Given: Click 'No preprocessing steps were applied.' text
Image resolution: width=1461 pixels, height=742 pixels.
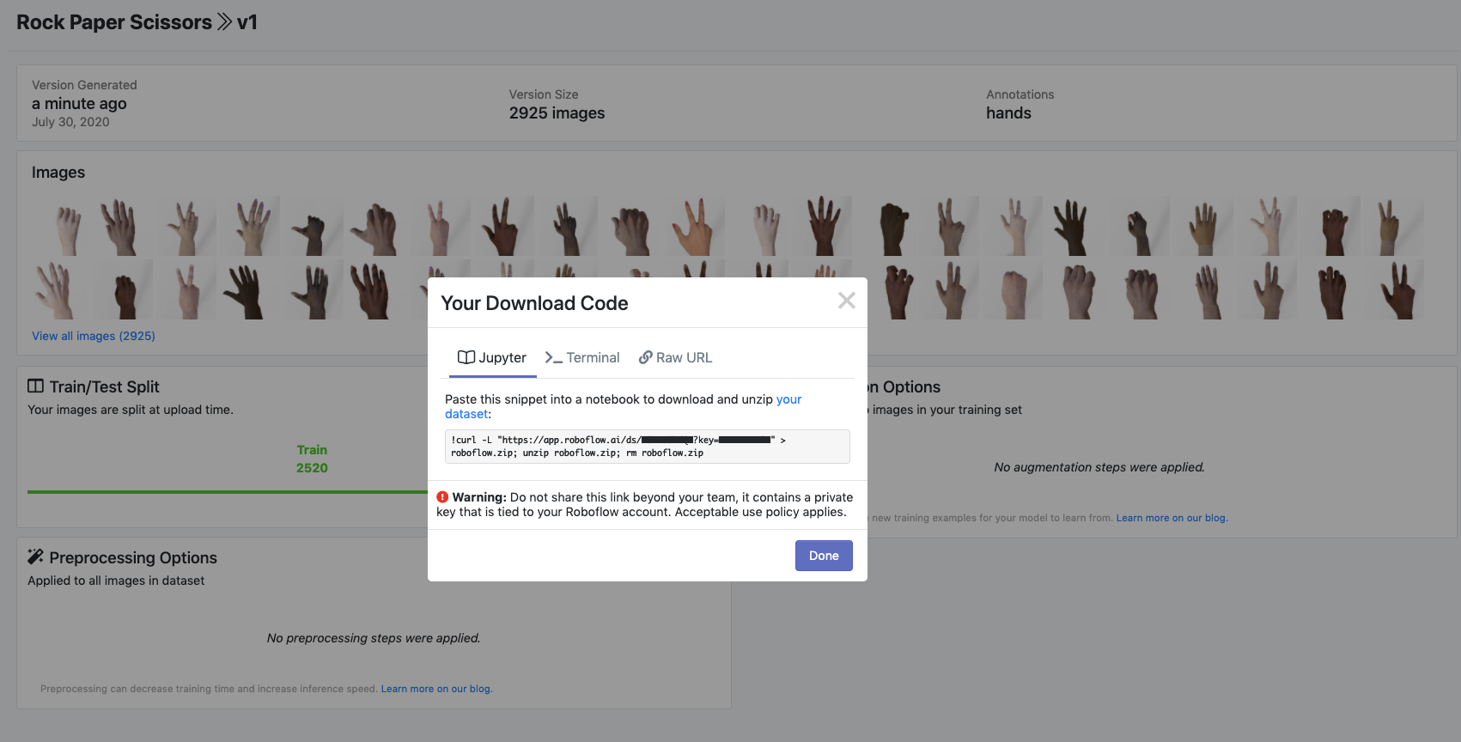Looking at the screenshot, I should (x=374, y=638).
